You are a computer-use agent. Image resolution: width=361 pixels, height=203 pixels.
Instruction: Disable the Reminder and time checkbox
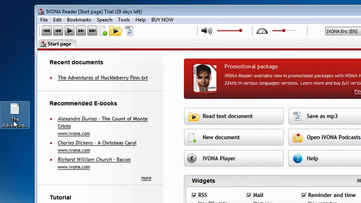click(304, 195)
